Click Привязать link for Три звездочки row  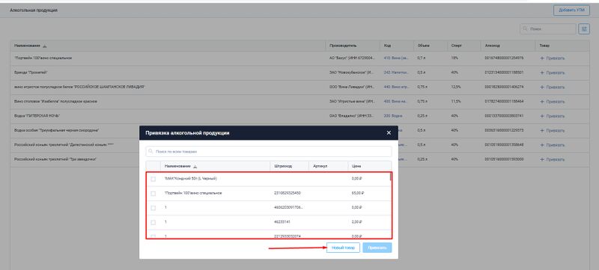[552, 159]
